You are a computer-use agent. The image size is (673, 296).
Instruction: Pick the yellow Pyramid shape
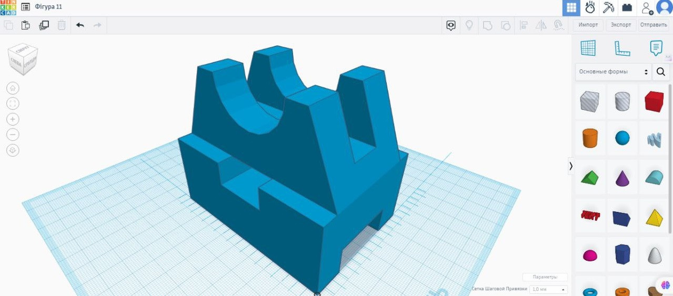(654, 217)
